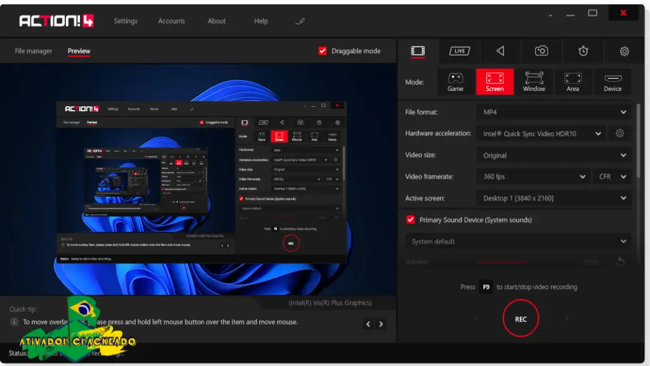Open the Settings menu
Viewport: 650px width, 366px height.
(x=126, y=21)
